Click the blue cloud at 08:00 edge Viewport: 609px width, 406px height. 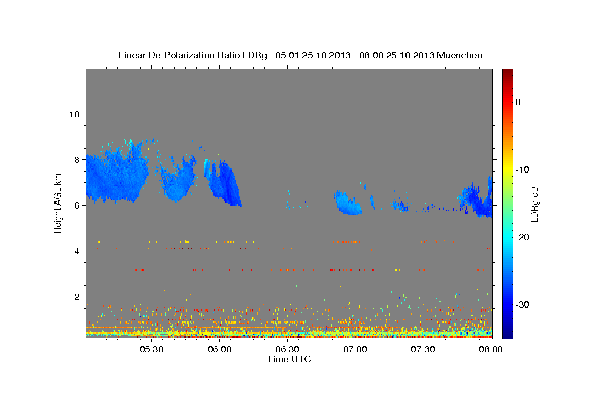coord(477,200)
